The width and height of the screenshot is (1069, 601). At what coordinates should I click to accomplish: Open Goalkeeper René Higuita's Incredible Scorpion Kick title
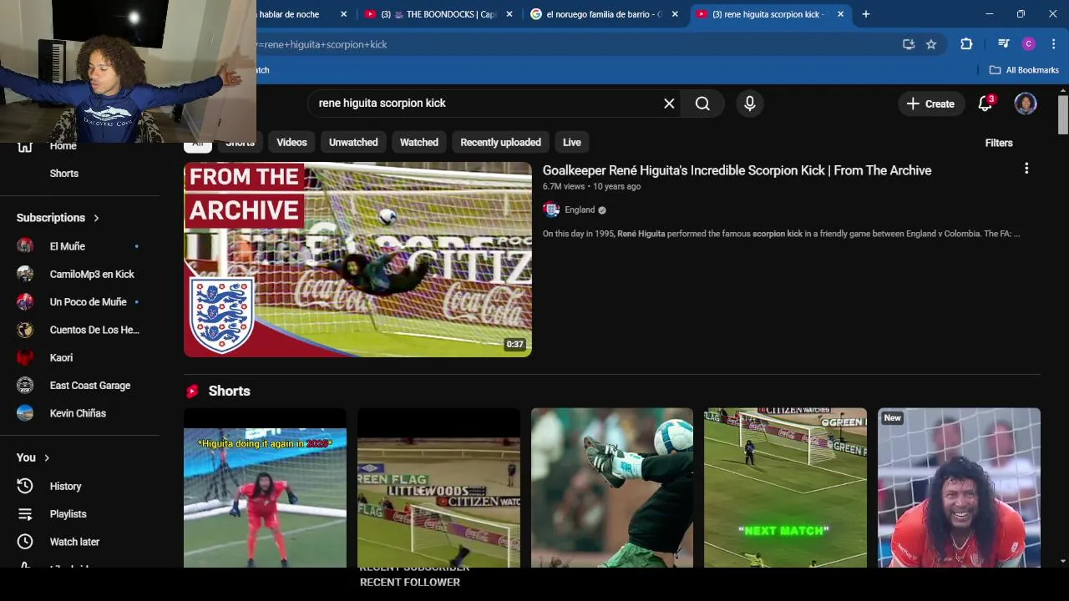tap(737, 170)
